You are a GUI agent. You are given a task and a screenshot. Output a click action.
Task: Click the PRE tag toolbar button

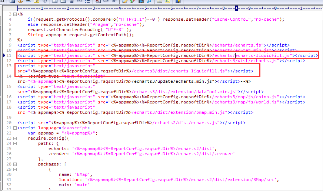click(x=80, y=1)
